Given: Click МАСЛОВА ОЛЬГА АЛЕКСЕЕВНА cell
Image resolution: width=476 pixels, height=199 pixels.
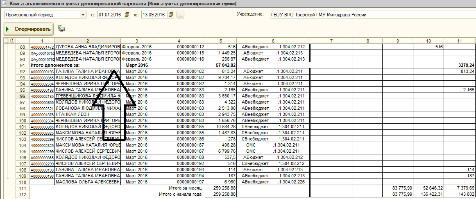Looking at the screenshot, I should click(x=87, y=182).
